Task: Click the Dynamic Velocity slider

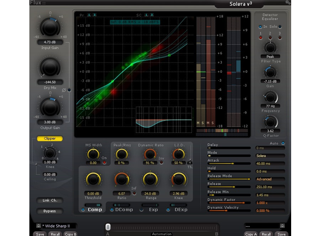Action: click(x=229, y=210)
